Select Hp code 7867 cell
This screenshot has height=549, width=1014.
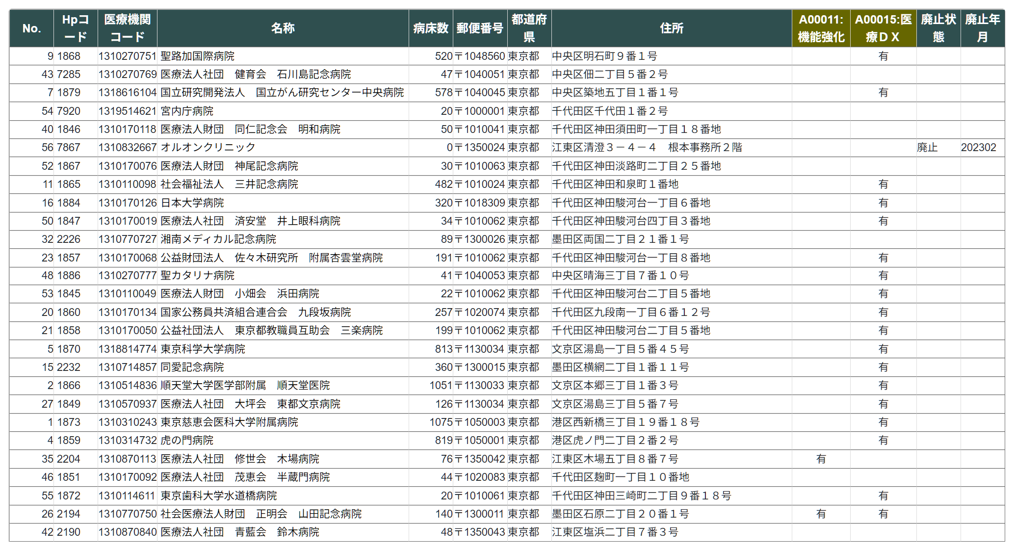click(76, 148)
